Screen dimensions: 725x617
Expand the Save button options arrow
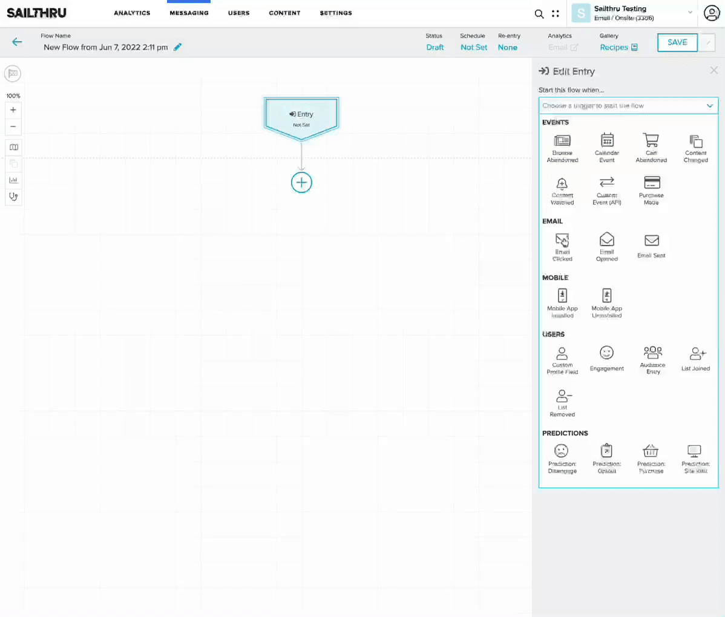707,42
